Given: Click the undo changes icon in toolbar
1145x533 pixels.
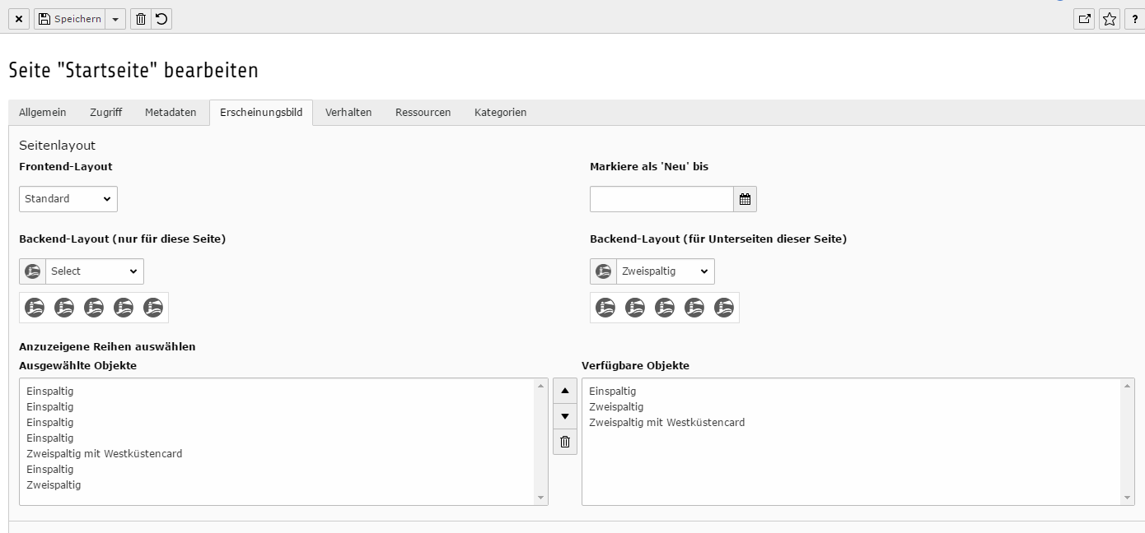Looking at the screenshot, I should [x=161, y=19].
